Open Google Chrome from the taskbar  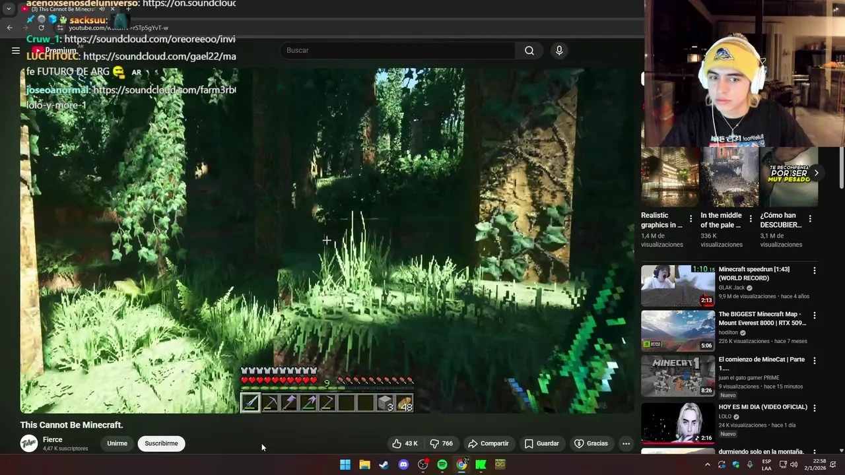(461, 464)
